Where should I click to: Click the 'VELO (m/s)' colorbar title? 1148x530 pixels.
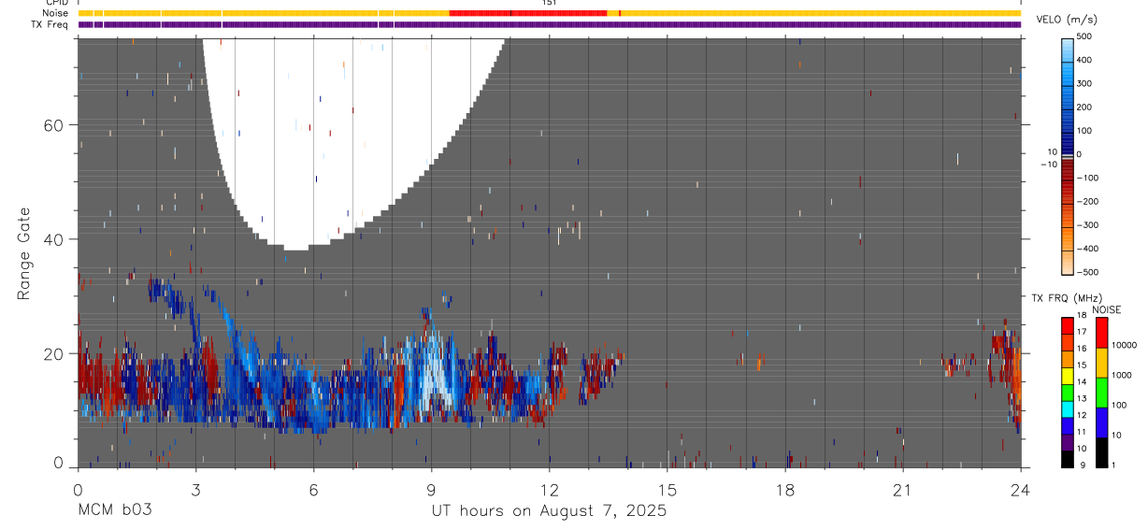1067,20
